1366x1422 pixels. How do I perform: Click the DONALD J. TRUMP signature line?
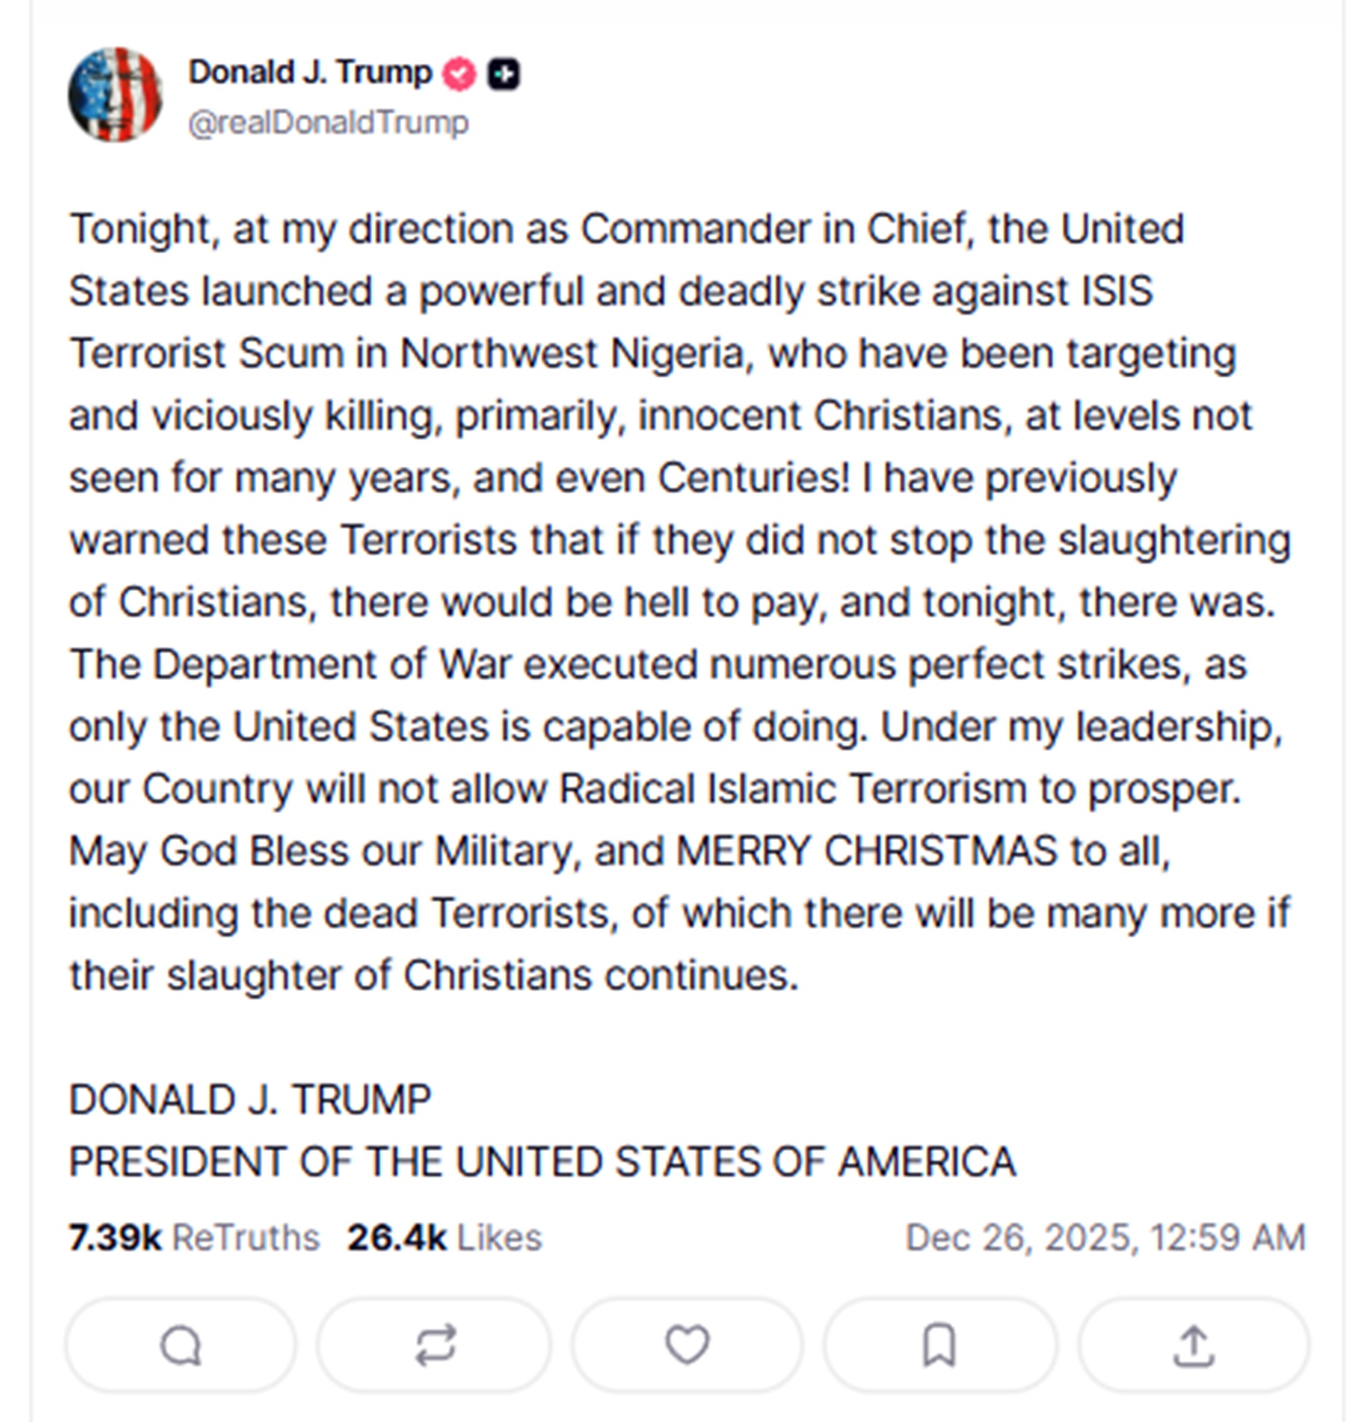[250, 1100]
